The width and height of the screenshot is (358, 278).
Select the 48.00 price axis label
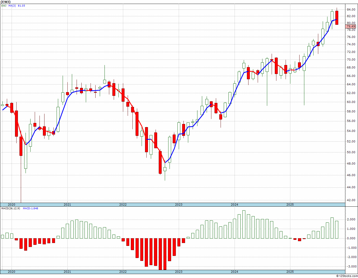tap(351, 163)
